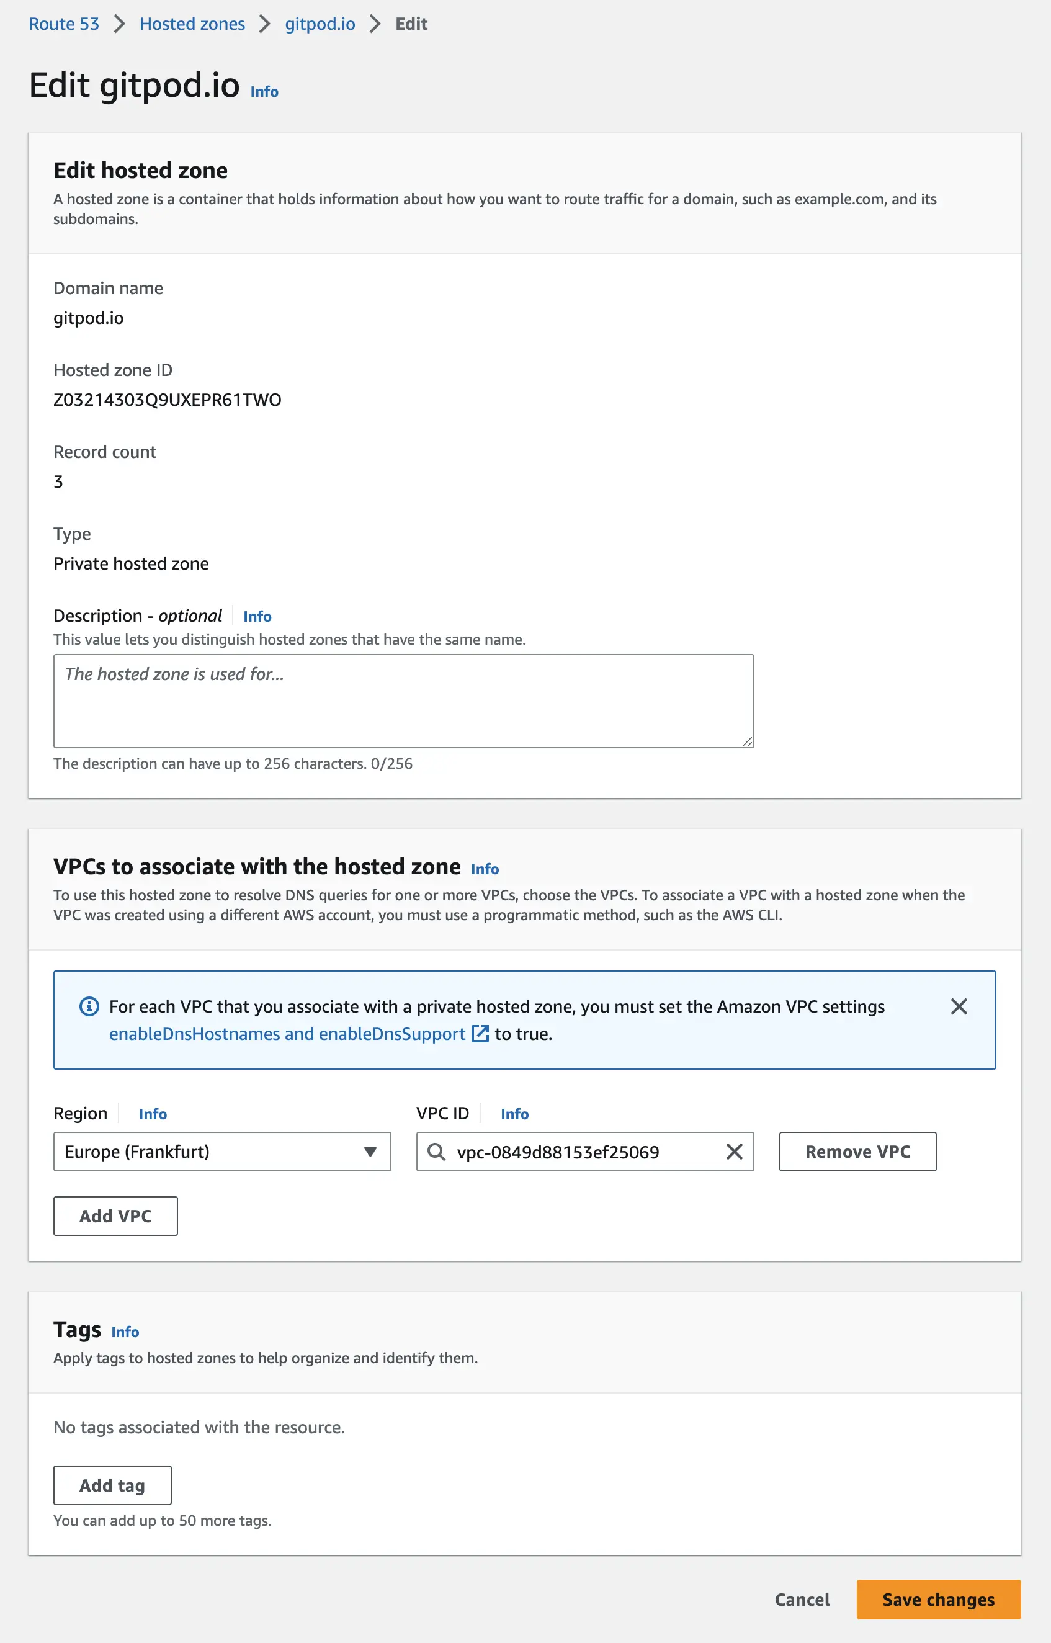Click the search magnifier icon in VPC ID

(x=436, y=1152)
